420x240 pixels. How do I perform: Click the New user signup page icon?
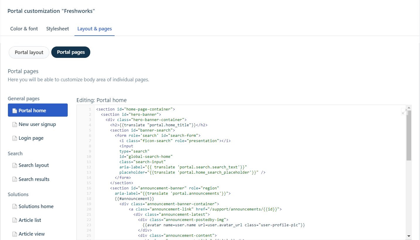click(15, 124)
